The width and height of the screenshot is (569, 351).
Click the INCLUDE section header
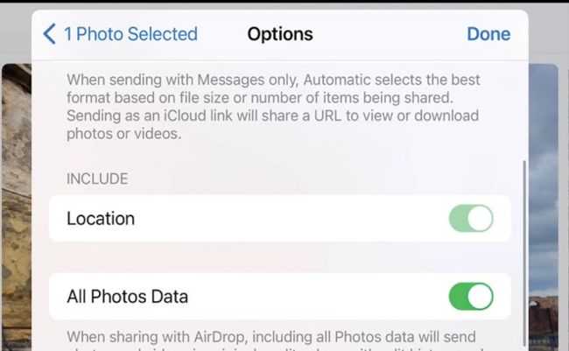(97, 179)
